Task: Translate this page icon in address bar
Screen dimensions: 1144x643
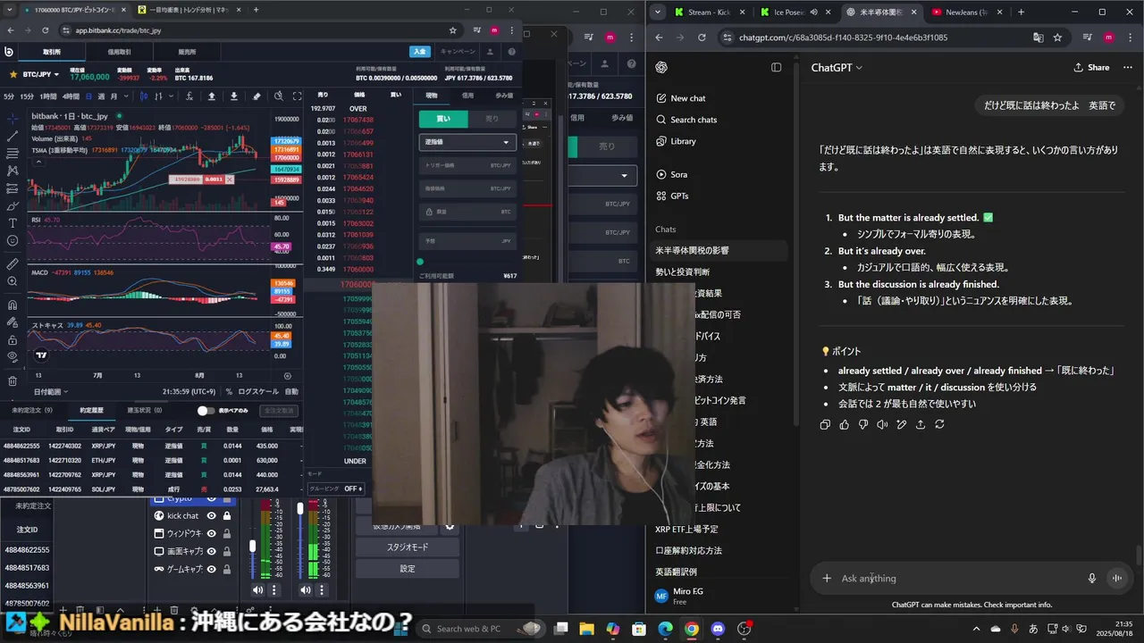Action: (1038, 38)
